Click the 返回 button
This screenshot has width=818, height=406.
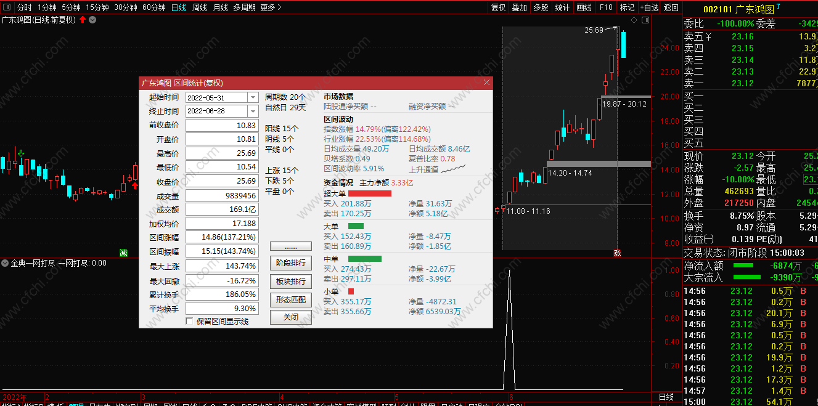coord(671,7)
